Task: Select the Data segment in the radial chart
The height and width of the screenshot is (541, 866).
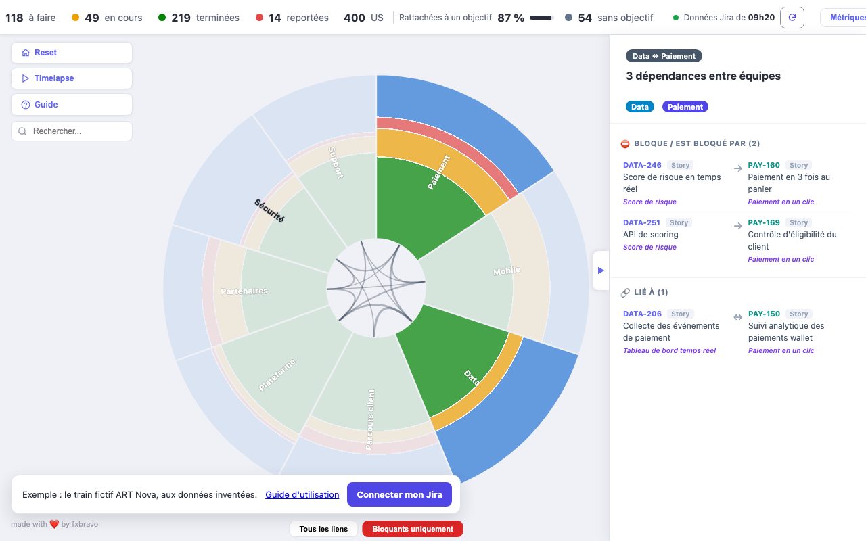Action: pyautogui.click(x=472, y=377)
